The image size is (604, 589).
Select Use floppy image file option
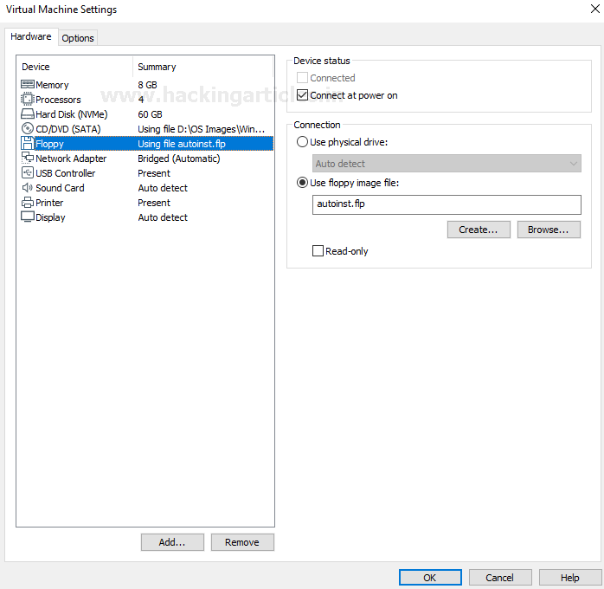(x=302, y=183)
